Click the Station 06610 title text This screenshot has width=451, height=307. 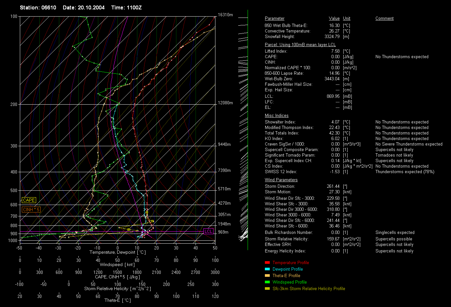pos(38,7)
